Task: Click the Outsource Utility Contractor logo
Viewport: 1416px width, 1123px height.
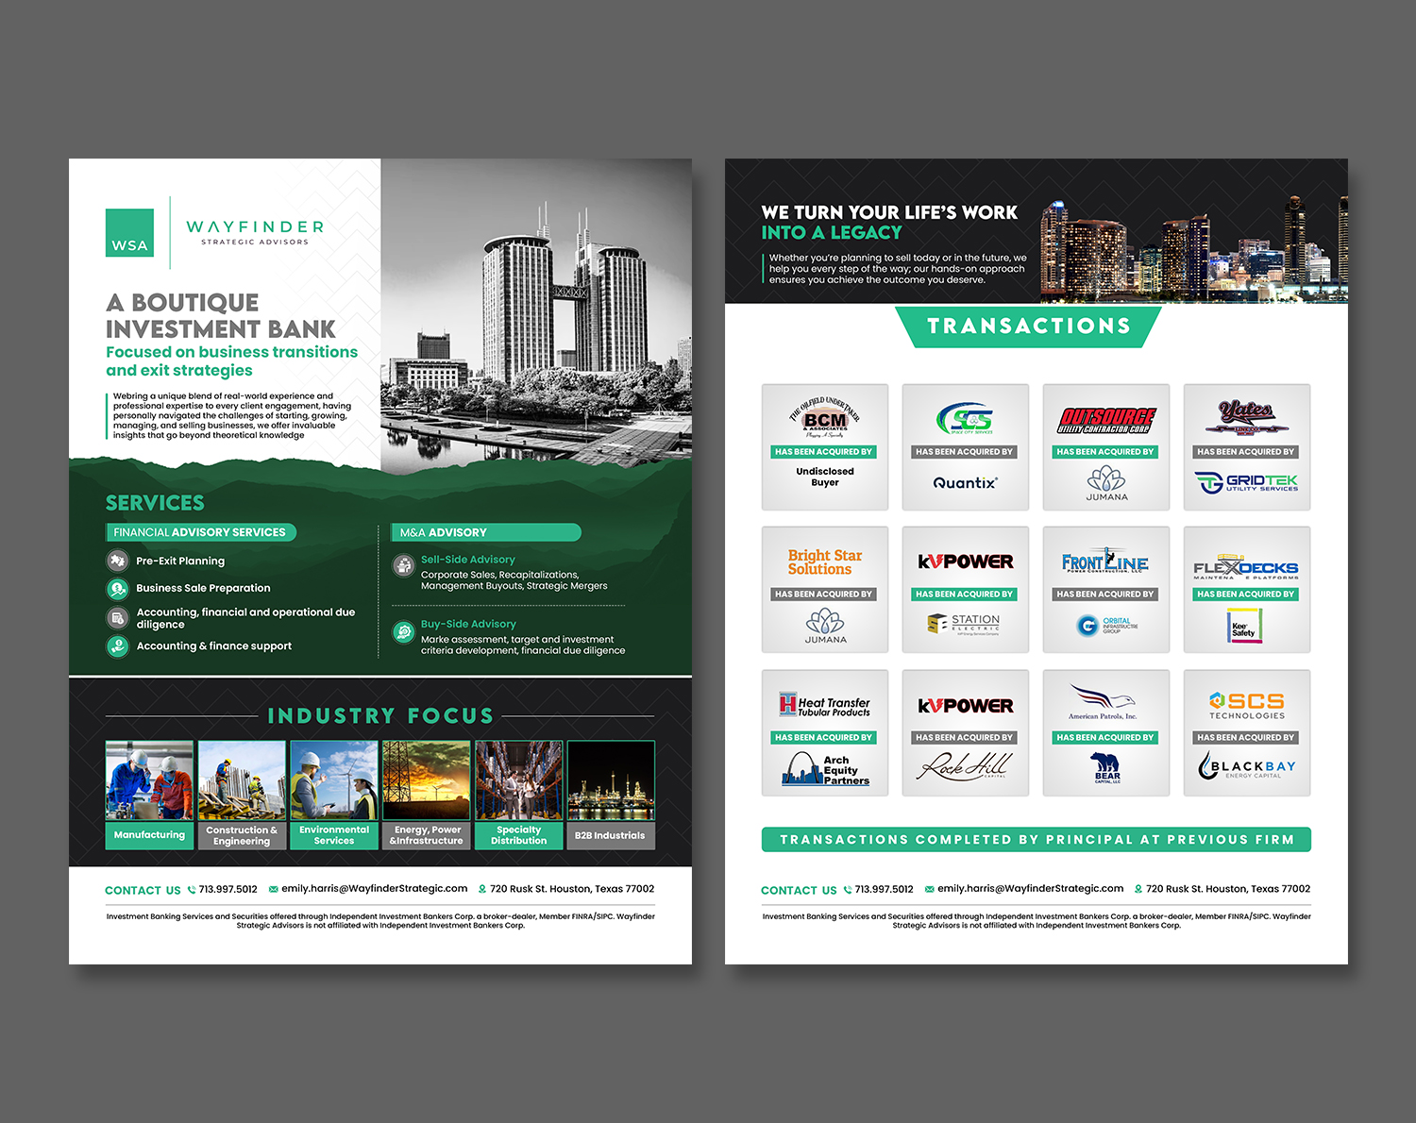Action: point(1105,420)
